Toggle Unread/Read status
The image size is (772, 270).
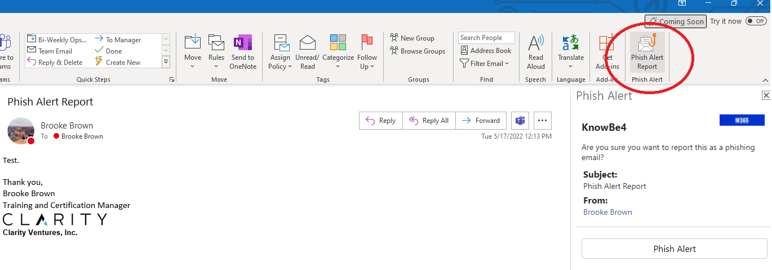307,52
